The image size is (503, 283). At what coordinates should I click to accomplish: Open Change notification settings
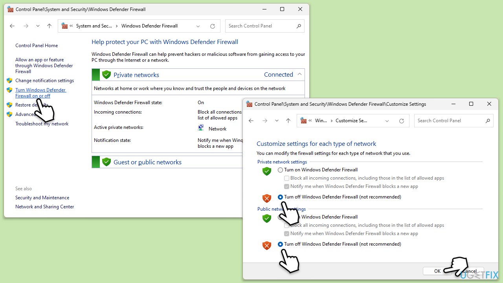pyautogui.click(x=44, y=81)
